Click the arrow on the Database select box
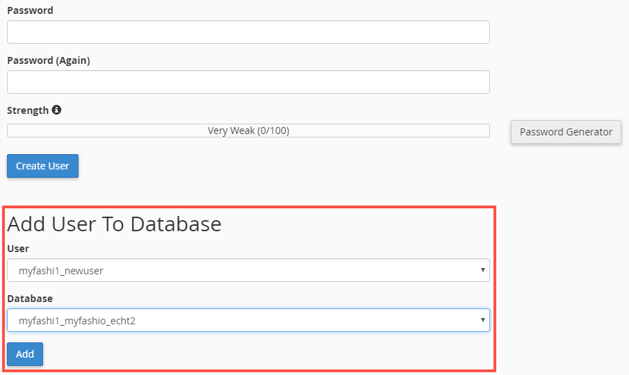The height and width of the screenshot is (375, 629). tap(483, 320)
